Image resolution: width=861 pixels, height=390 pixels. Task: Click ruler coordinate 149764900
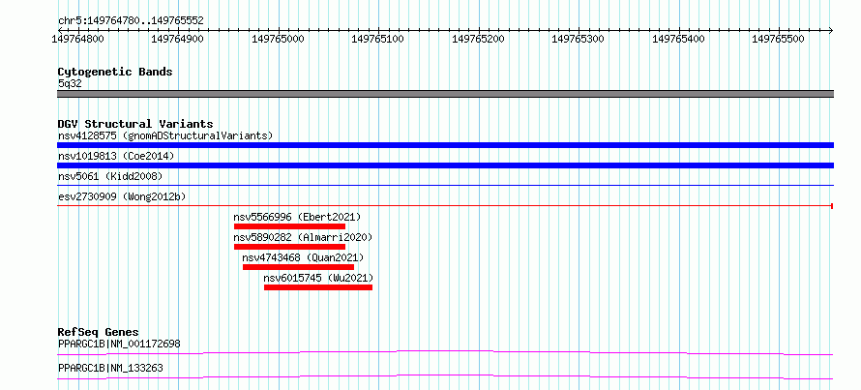coord(177,39)
